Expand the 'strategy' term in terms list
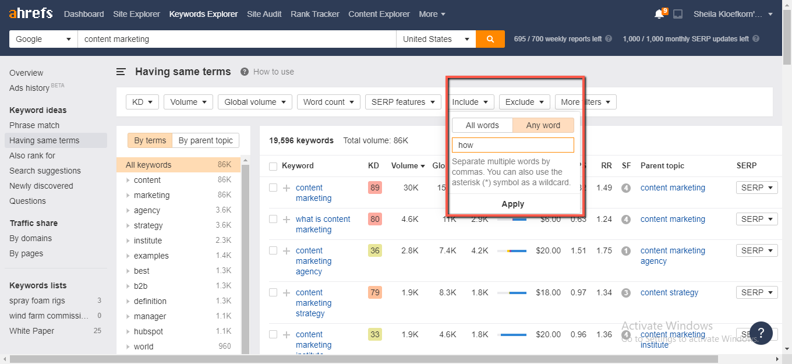Image resolution: width=792 pixels, height=364 pixels. tap(128, 225)
